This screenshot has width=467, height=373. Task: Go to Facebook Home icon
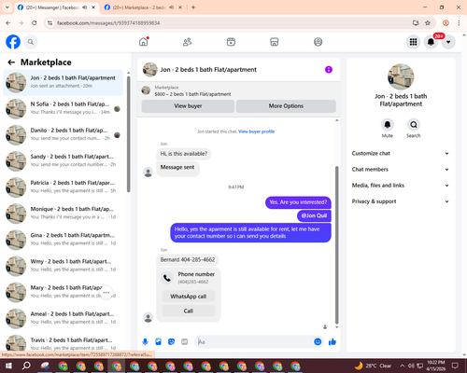144,42
